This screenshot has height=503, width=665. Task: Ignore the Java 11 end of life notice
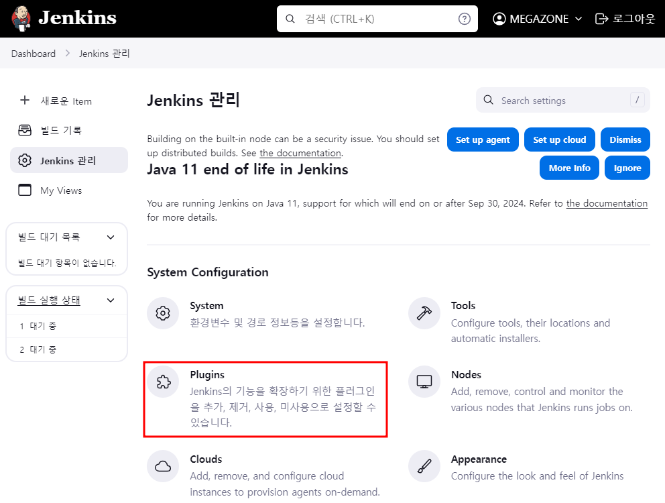[627, 168]
